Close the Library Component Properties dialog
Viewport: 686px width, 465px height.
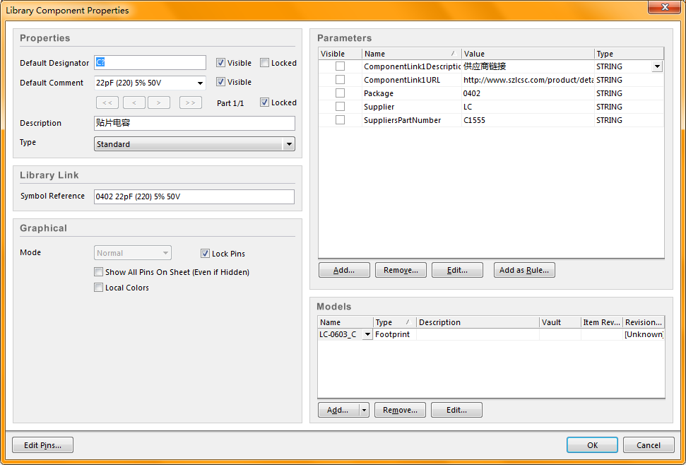pos(664,8)
